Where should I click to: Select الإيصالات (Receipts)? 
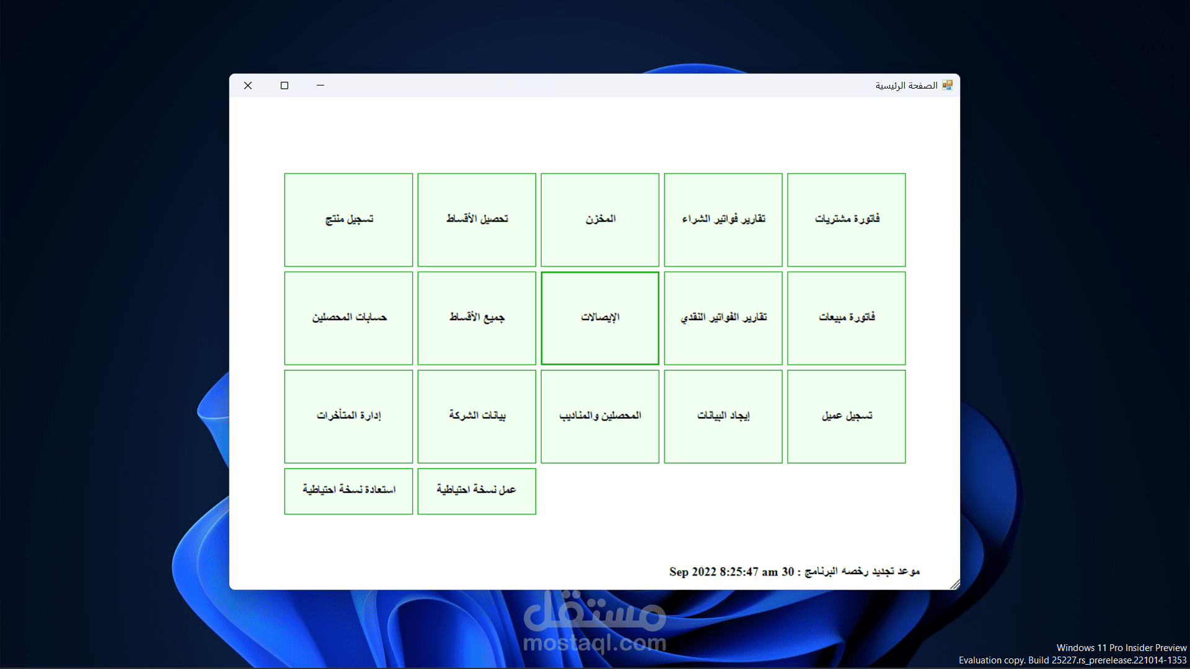click(599, 318)
